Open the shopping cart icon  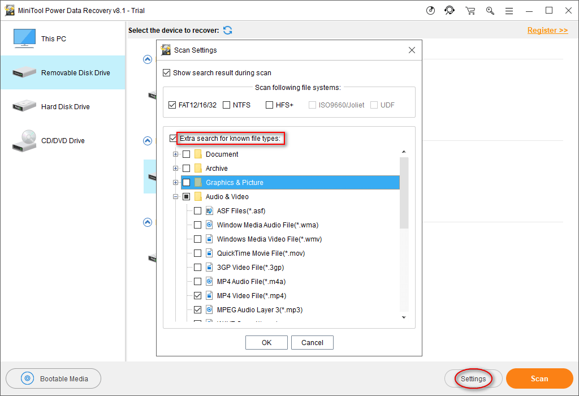(x=470, y=11)
